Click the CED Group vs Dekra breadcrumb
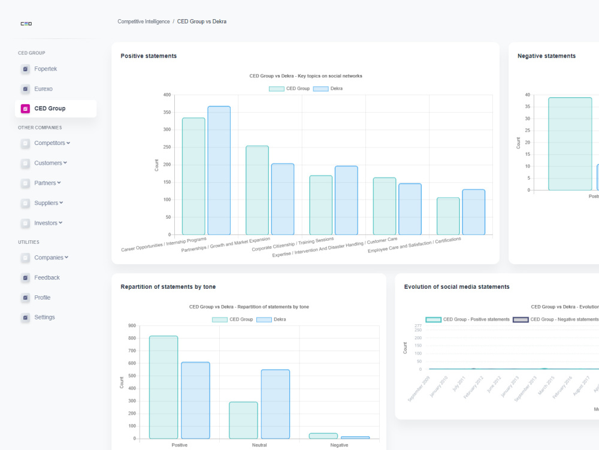The height and width of the screenshot is (450, 599). tap(202, 22)
